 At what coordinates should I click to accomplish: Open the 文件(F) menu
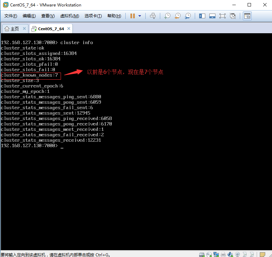(11, 16)
